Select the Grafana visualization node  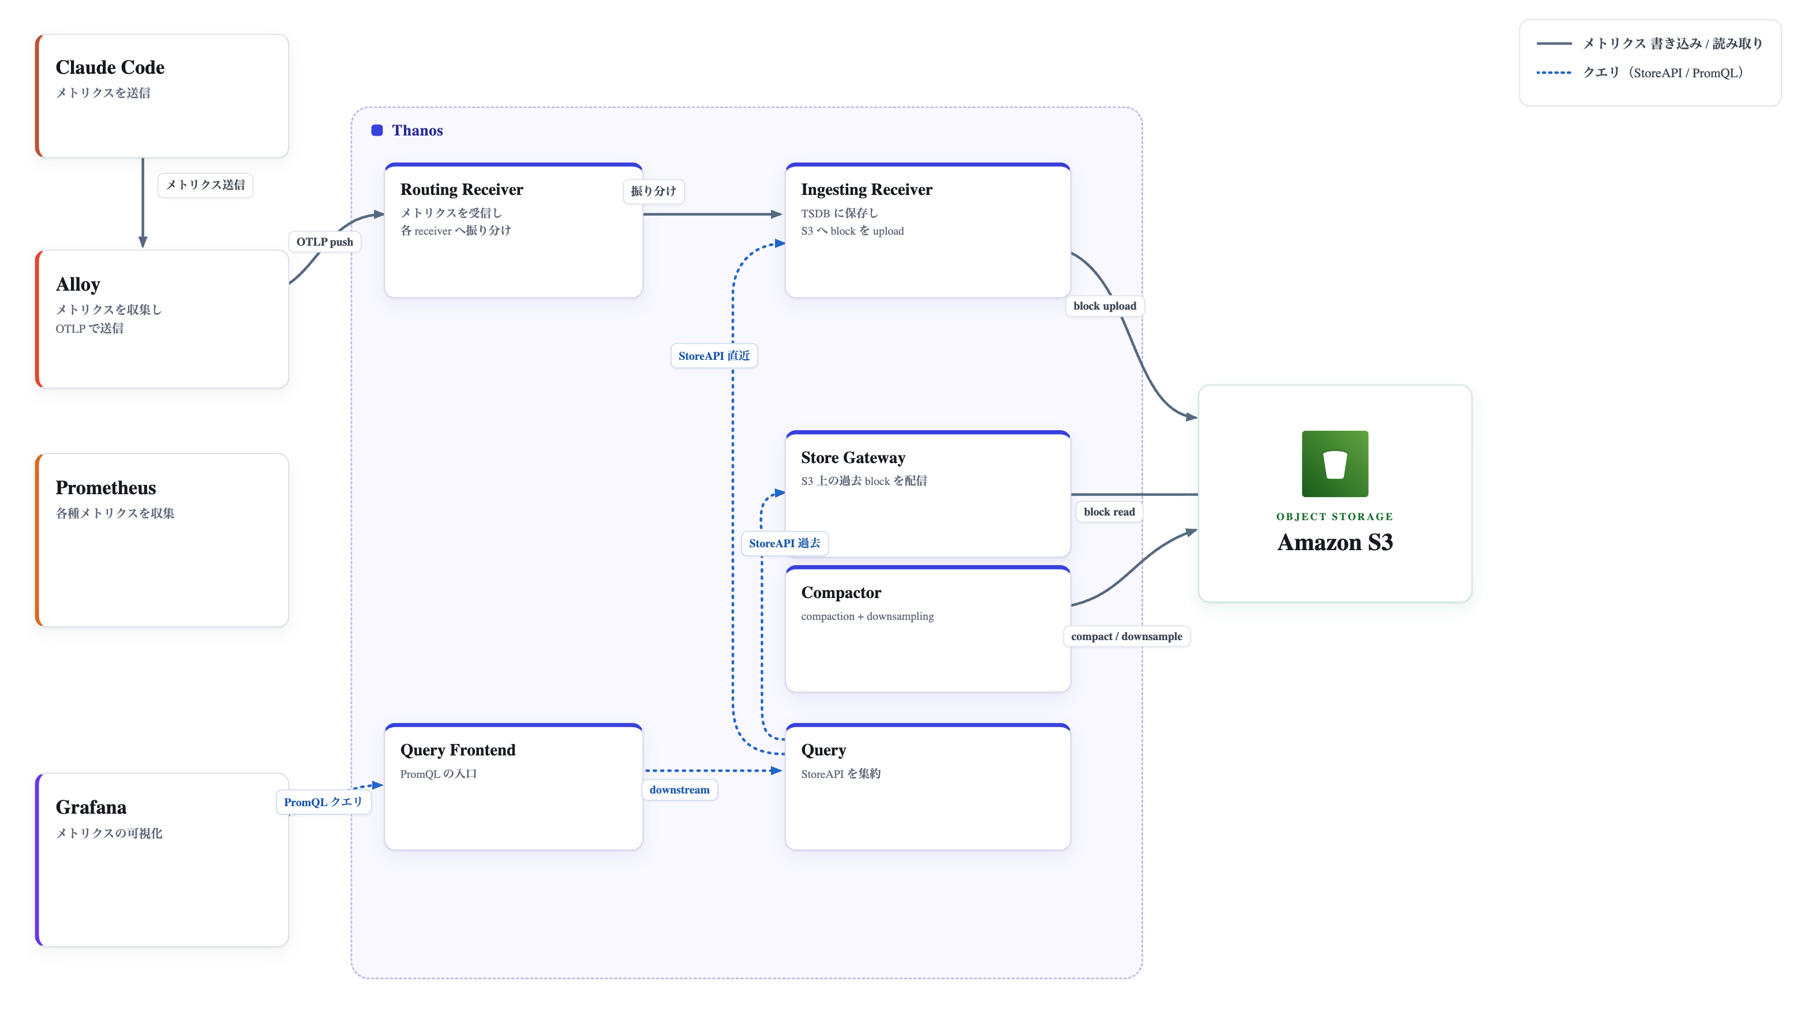click(162, 859)
